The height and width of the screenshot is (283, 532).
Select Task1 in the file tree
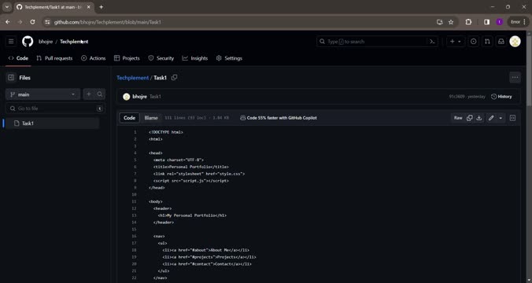point(53,123)
